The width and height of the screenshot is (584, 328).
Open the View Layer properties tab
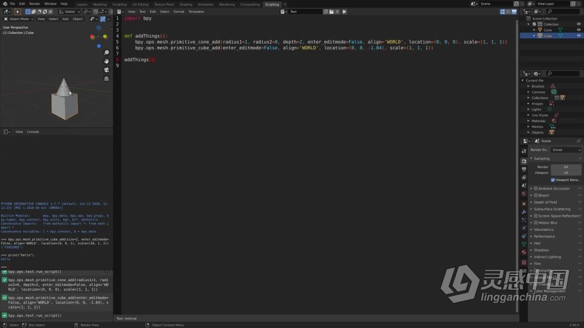524,177
